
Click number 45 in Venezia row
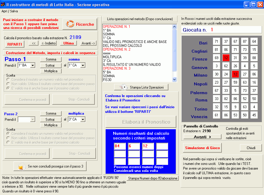(x=254, y=115)
